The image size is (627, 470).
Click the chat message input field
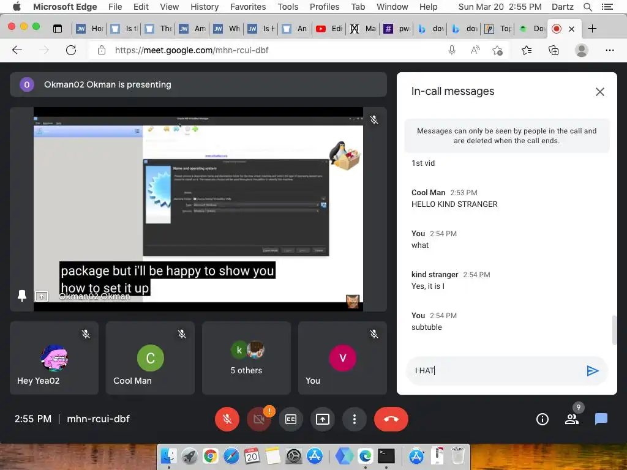pyautogui.click(x=496, y=371)
